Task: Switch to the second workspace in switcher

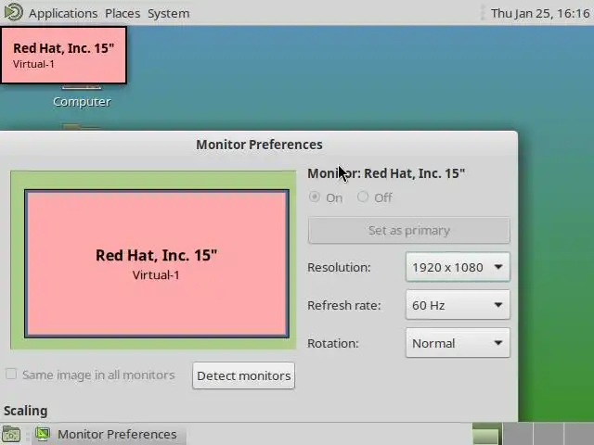Action: pos(518,434)
